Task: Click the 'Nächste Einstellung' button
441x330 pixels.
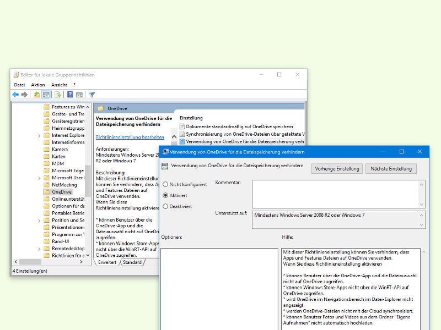Action: tap(391, 169)
